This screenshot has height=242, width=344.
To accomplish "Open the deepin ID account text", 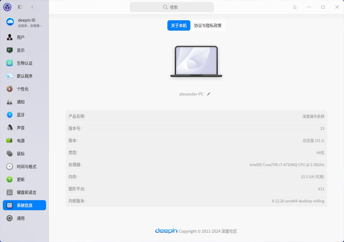I will [27, 20].
